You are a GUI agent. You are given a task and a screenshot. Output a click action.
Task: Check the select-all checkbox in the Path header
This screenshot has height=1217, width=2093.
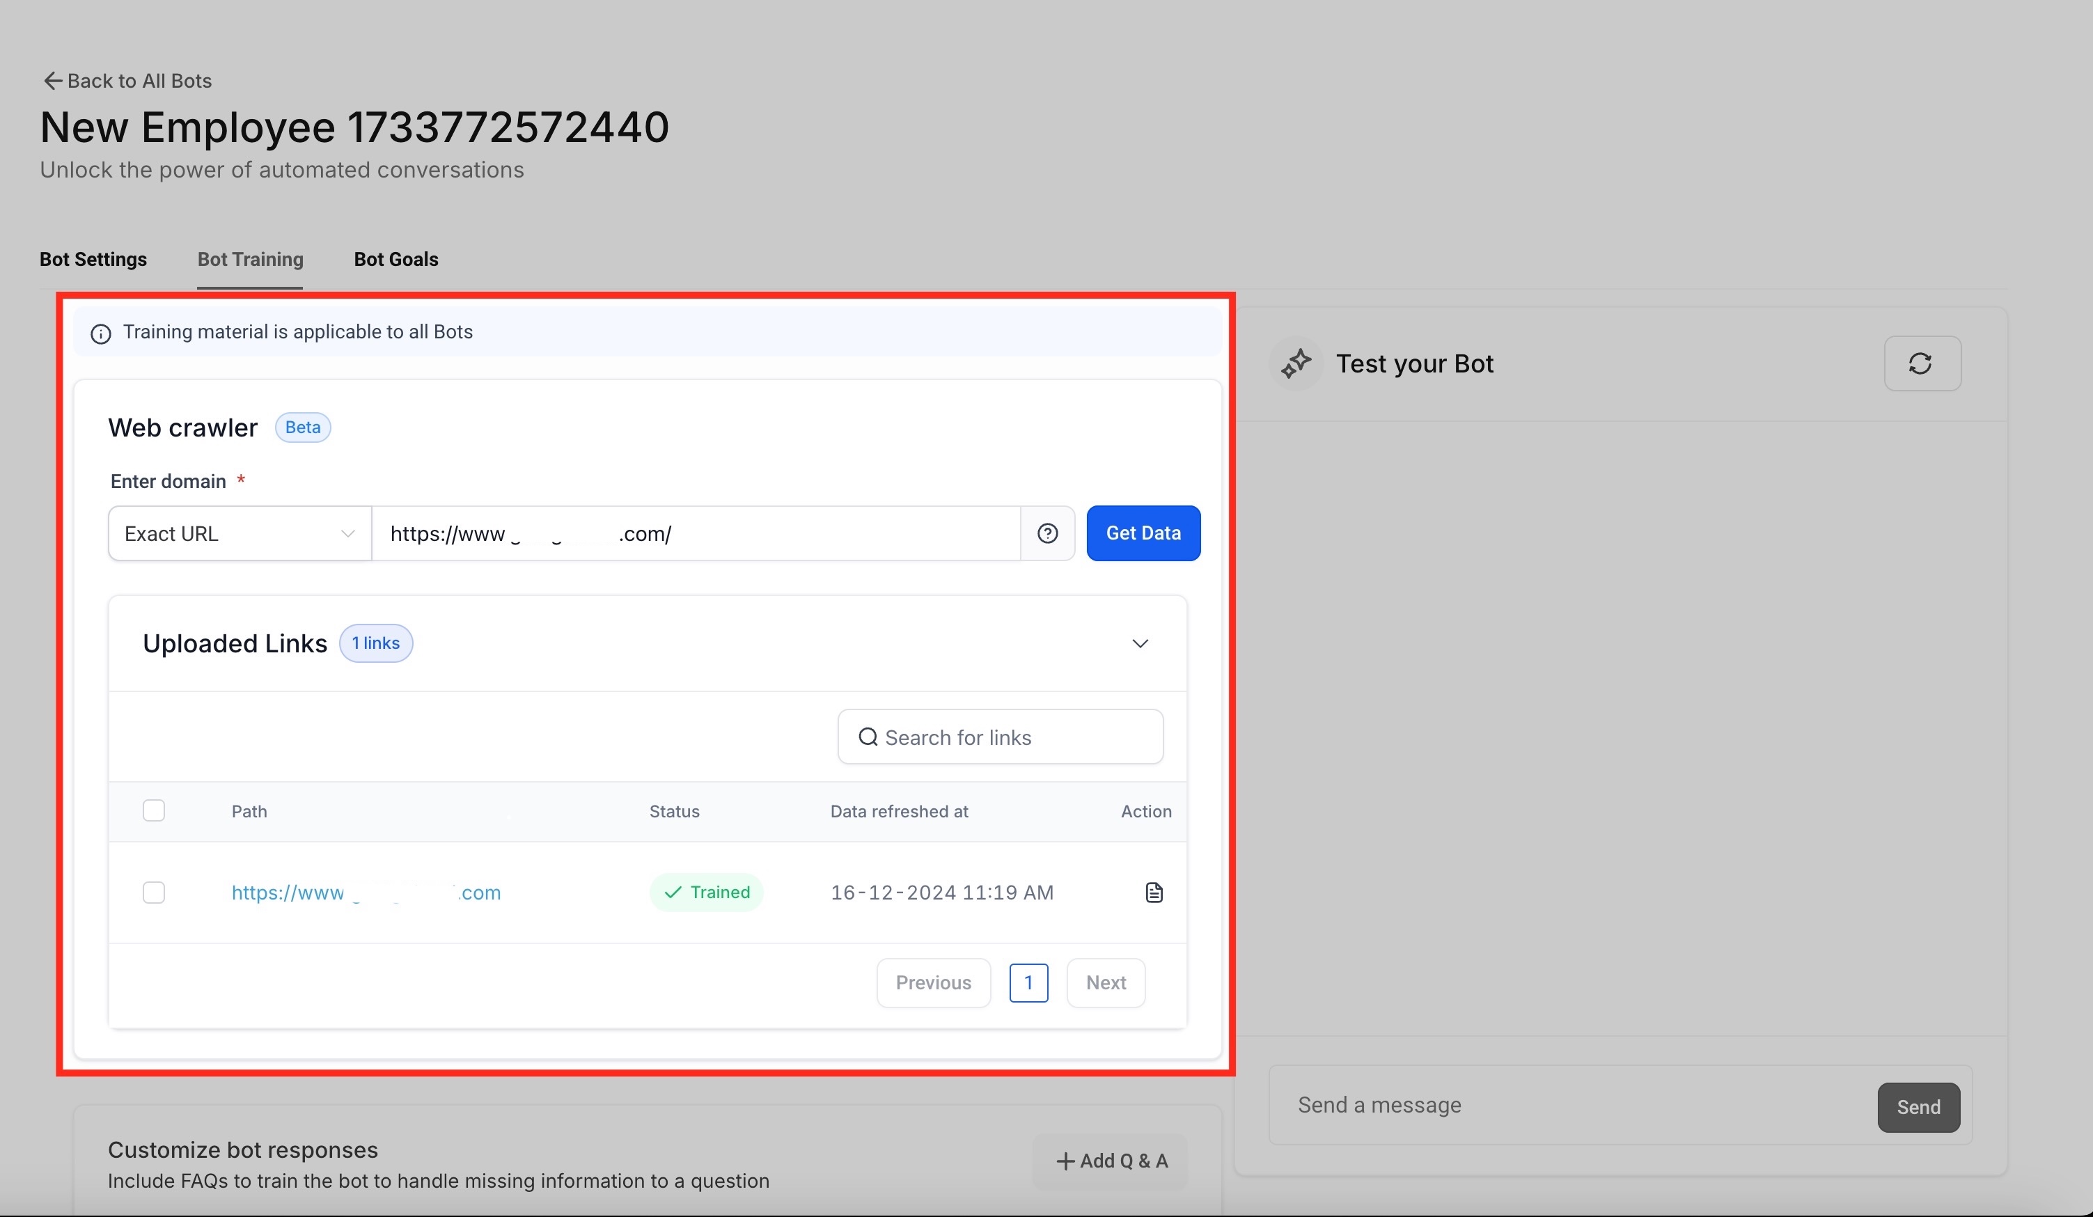(155, 810)
